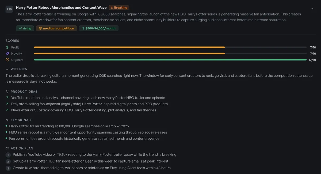Click the rising trend tag

tap(25, 28)
